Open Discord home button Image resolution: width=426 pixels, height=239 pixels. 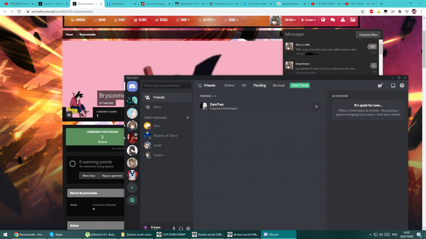point(132,86)
